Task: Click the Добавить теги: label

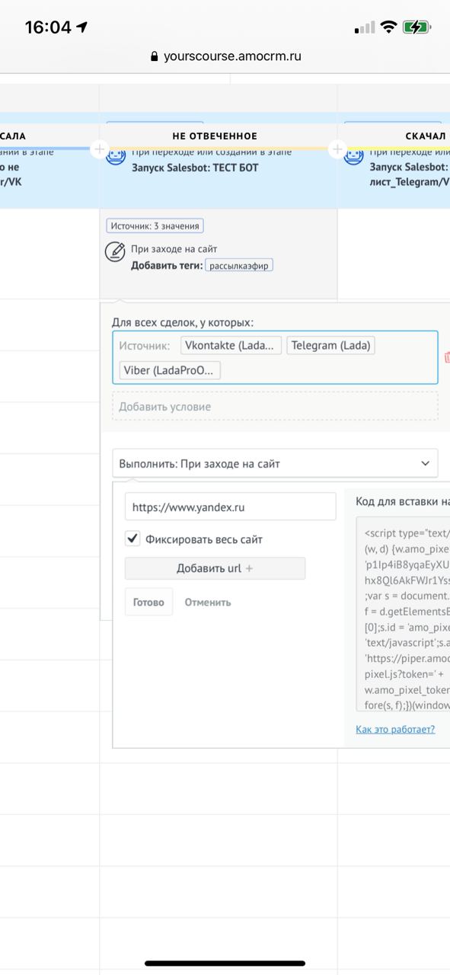Action: (167, 265)
